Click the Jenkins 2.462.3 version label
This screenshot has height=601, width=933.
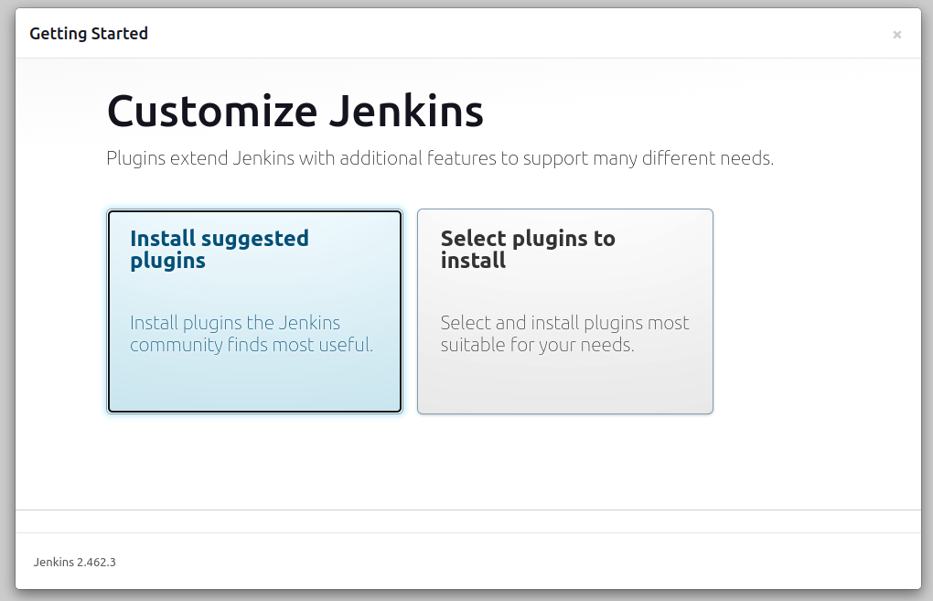[x=75, y=562]
